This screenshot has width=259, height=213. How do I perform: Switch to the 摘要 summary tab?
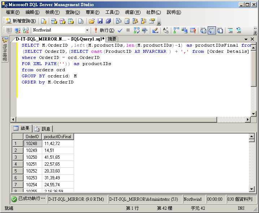(x=112, y=39)
